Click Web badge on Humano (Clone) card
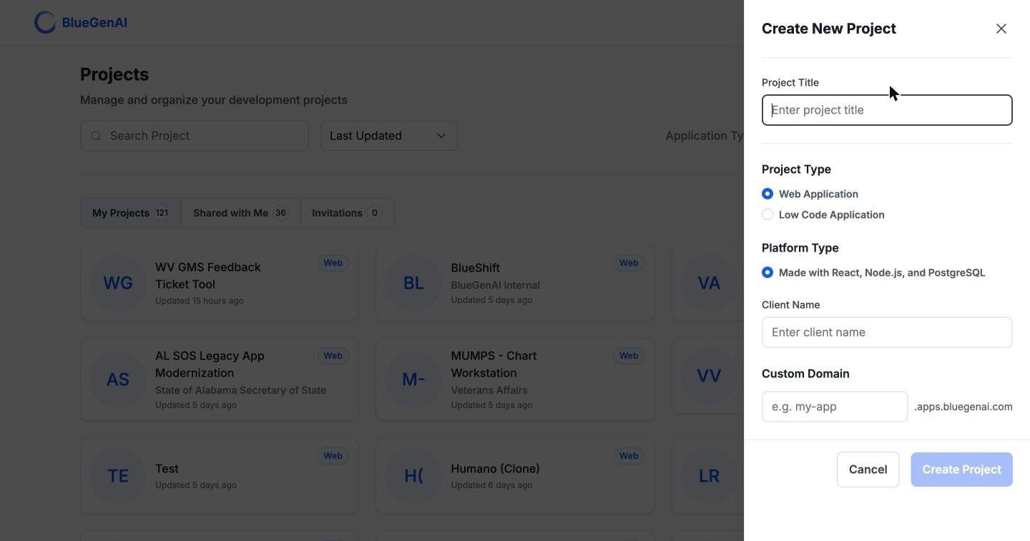Screen dimensions: 1030x541 pos(629,456)
